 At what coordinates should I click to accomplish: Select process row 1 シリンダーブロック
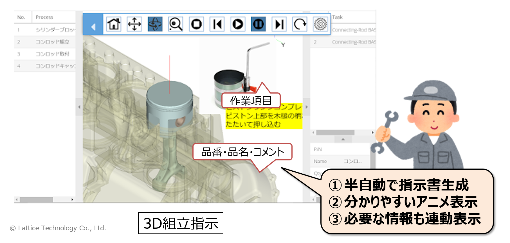tap(45, 29)
